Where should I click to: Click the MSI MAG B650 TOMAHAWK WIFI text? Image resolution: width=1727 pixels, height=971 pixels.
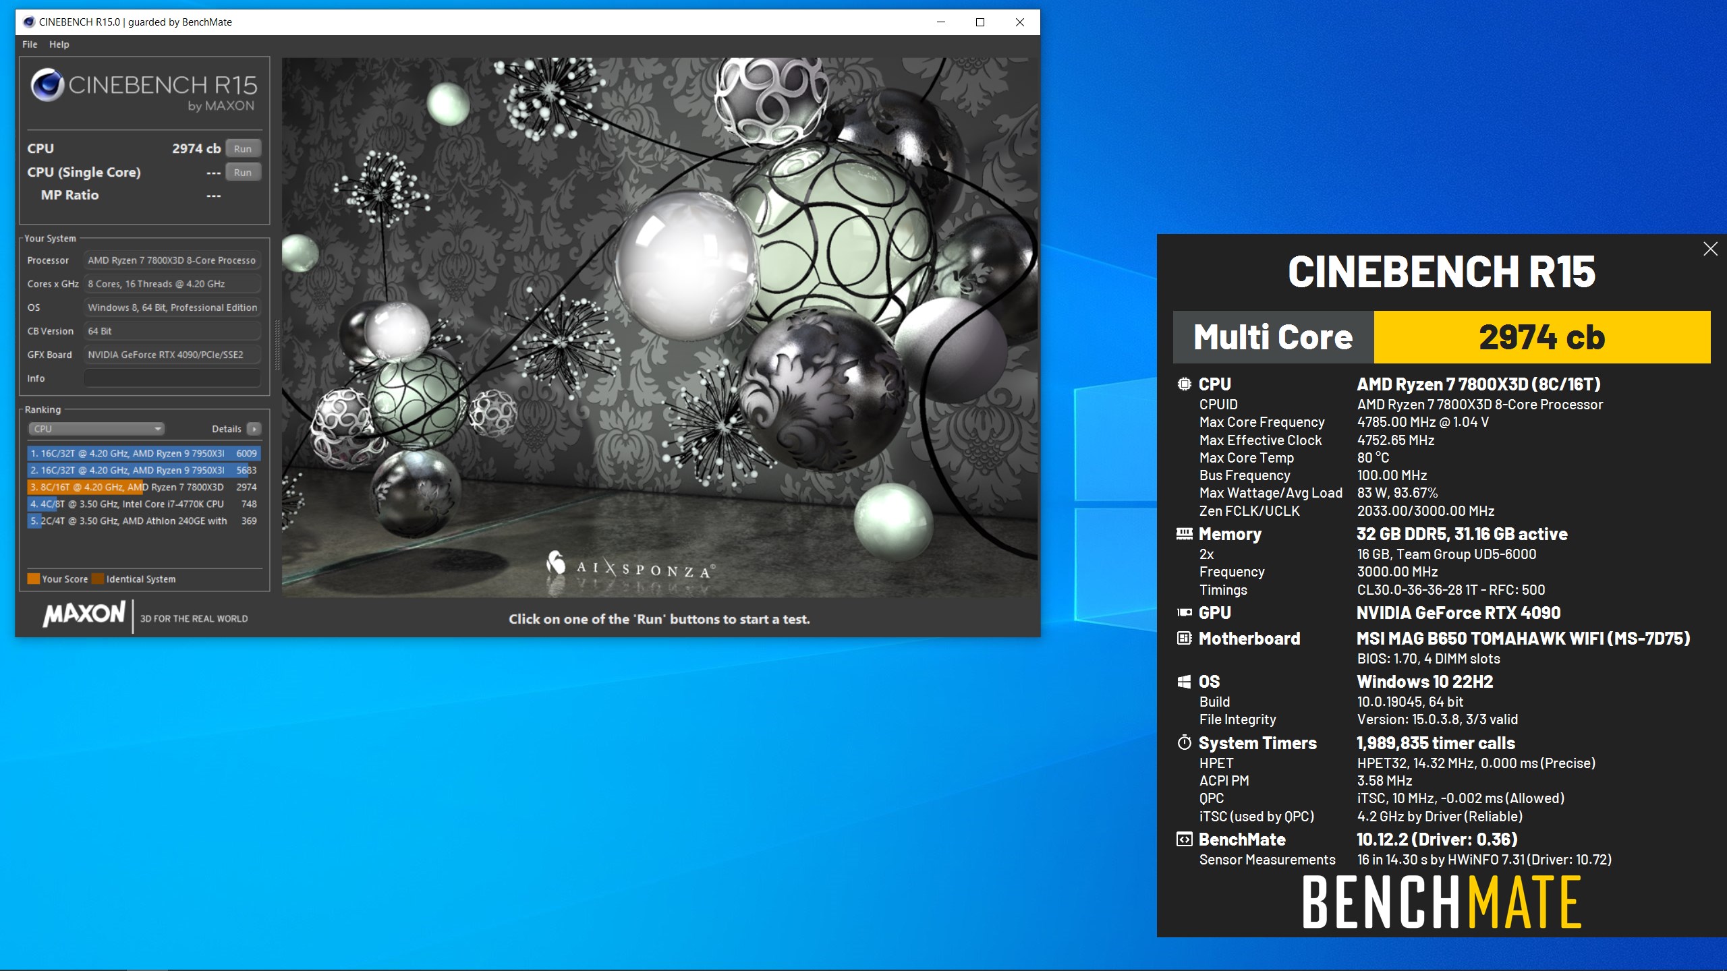[1523, 639]
